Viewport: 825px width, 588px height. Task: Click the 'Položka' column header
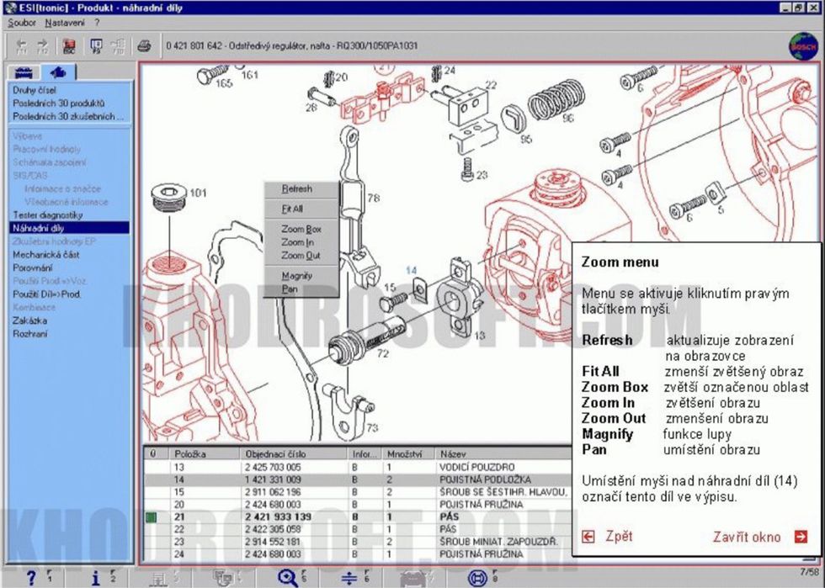pos(205,453)
